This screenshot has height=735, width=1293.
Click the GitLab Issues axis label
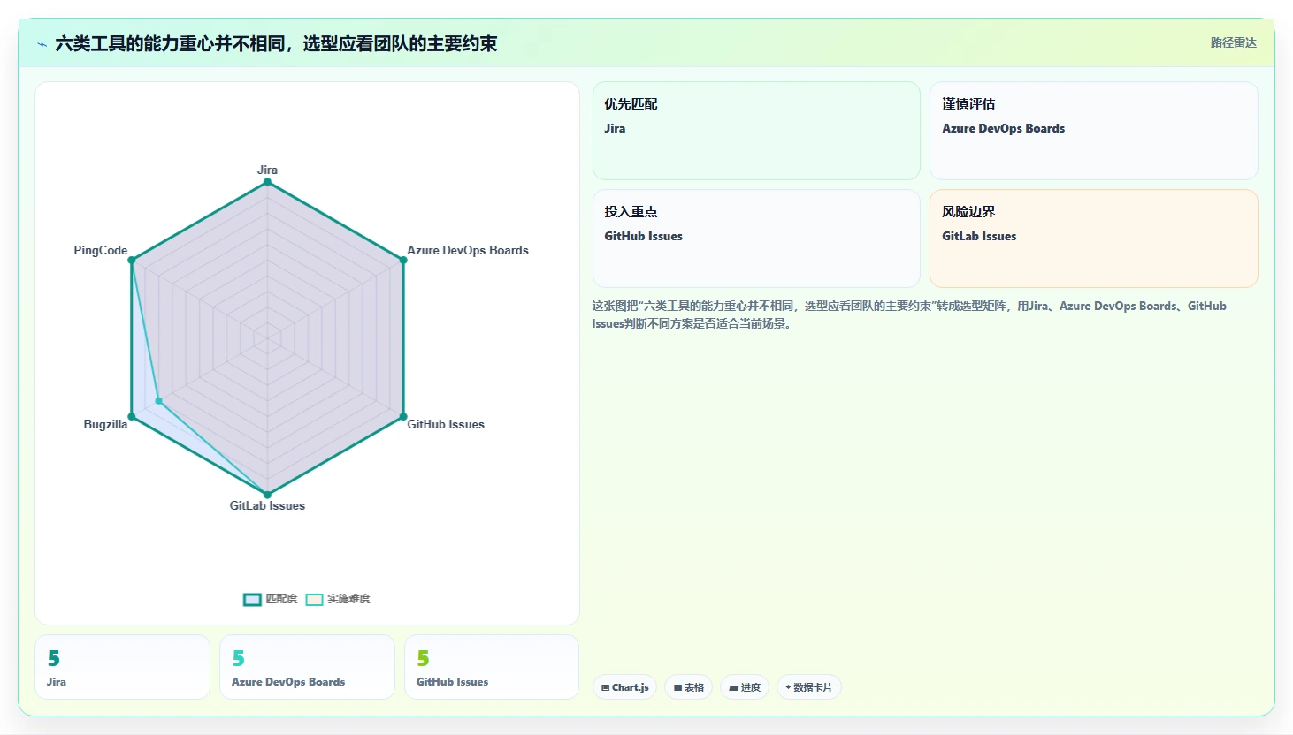(267, 505)
